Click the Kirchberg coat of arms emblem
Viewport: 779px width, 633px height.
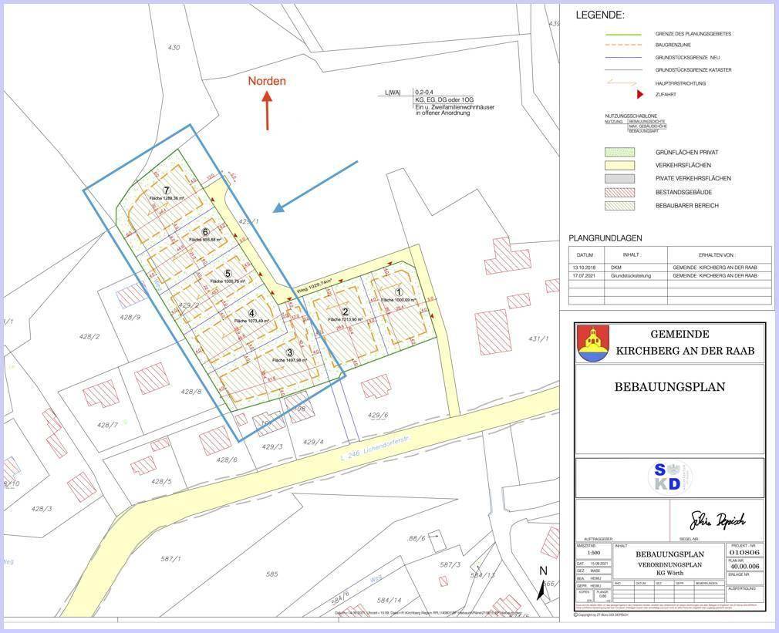[x=592, y=344]
